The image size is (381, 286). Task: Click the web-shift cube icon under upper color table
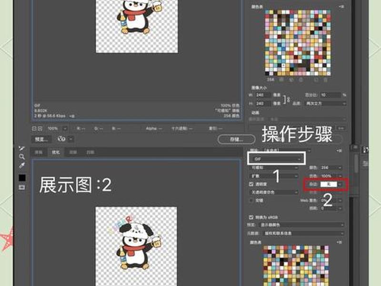pos(291,80)
